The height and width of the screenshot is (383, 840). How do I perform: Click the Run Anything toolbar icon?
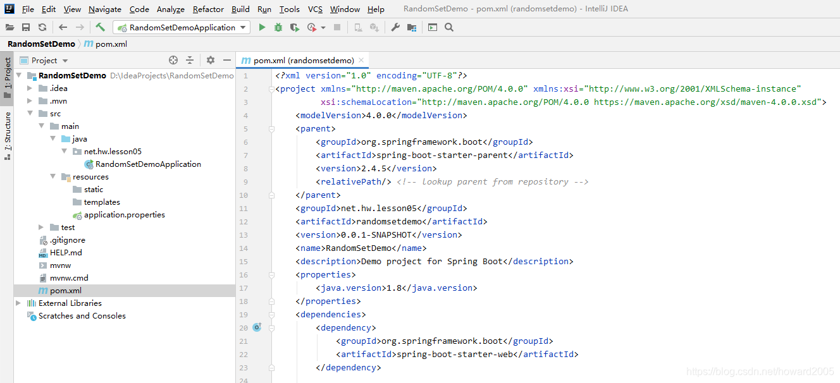point(433,27)
